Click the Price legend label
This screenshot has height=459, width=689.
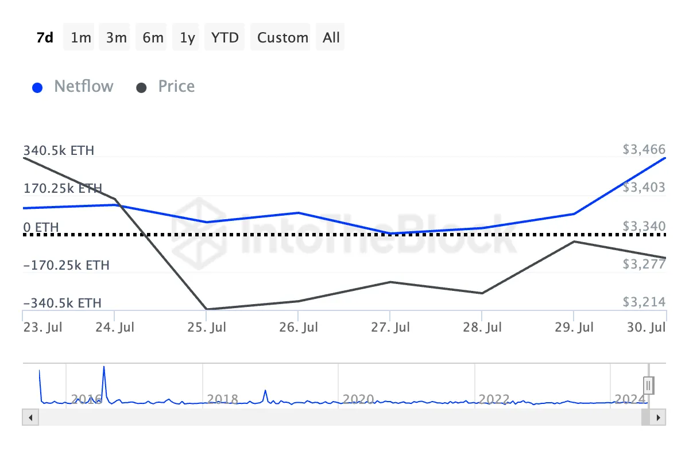(x=176, y=87)
